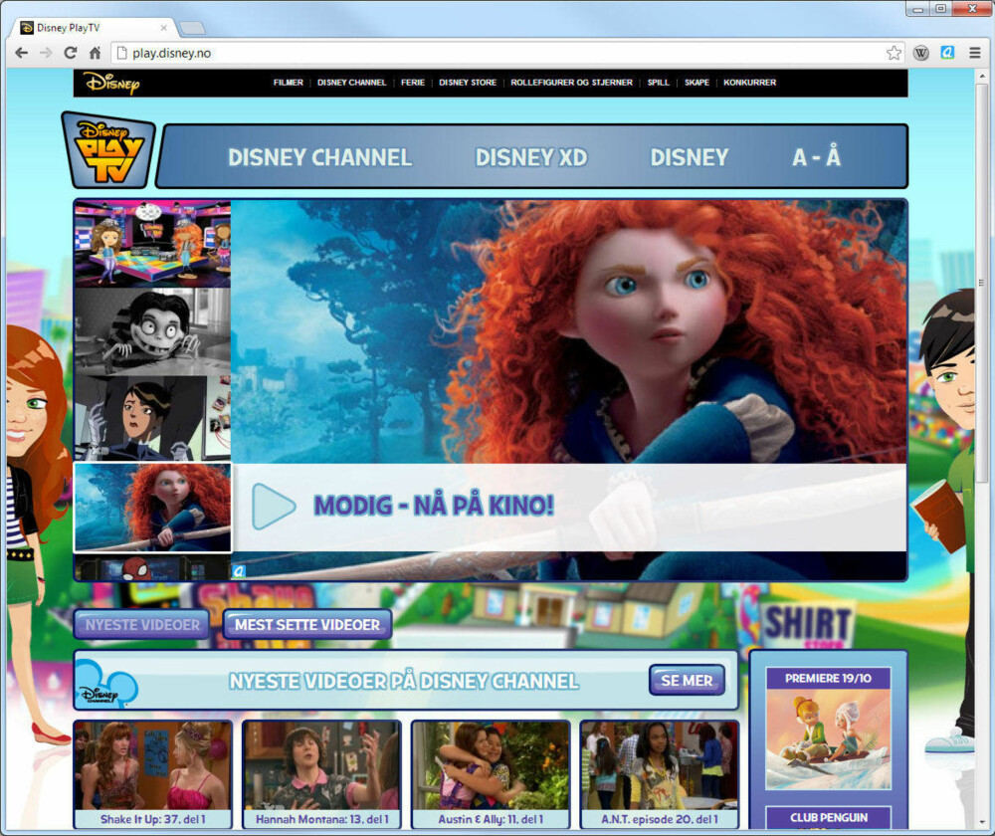Play the Modig trailer with the play triangle

[274, 506]
